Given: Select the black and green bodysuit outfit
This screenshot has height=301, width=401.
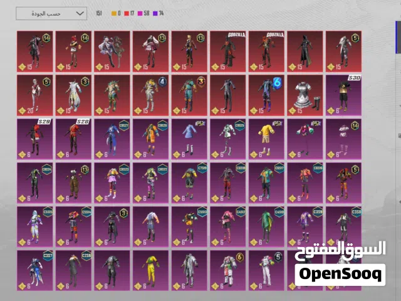Looking at the screenshot, I should click(35, 182).
